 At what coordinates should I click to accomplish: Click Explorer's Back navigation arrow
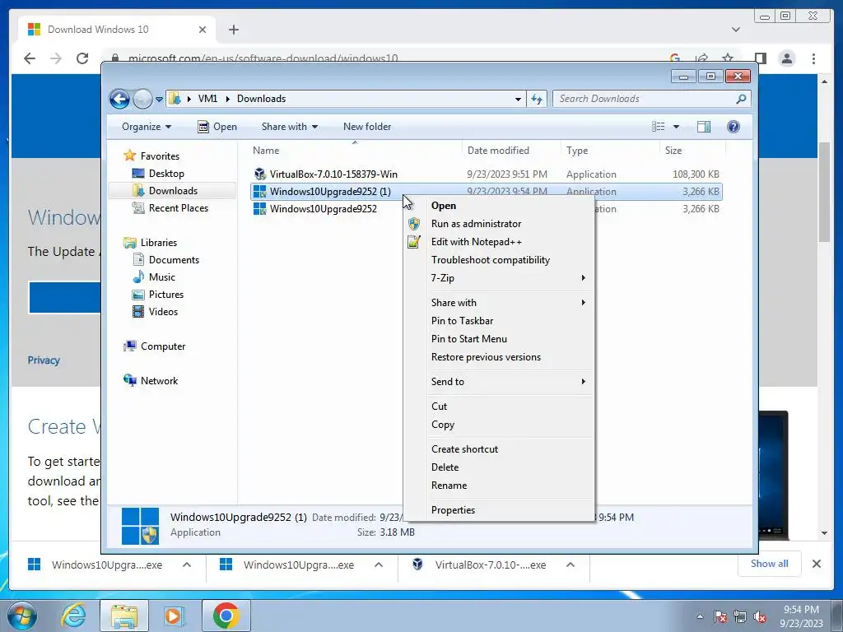click(119, 99)
